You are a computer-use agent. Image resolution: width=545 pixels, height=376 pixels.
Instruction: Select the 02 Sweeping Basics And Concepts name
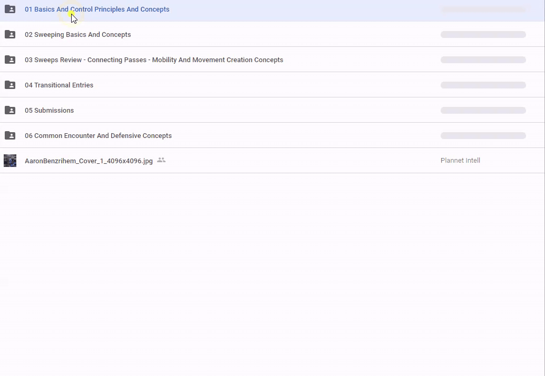(x=77, y=35)
